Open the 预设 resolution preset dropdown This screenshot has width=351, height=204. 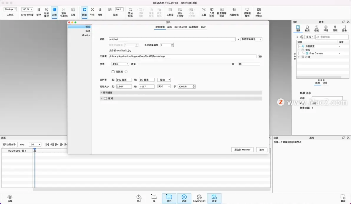click(164, 80)
